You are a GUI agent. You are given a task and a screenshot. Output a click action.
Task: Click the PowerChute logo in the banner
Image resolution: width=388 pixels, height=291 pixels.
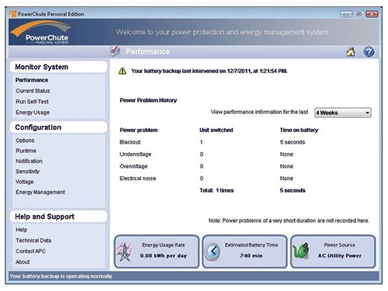[41, 33]
